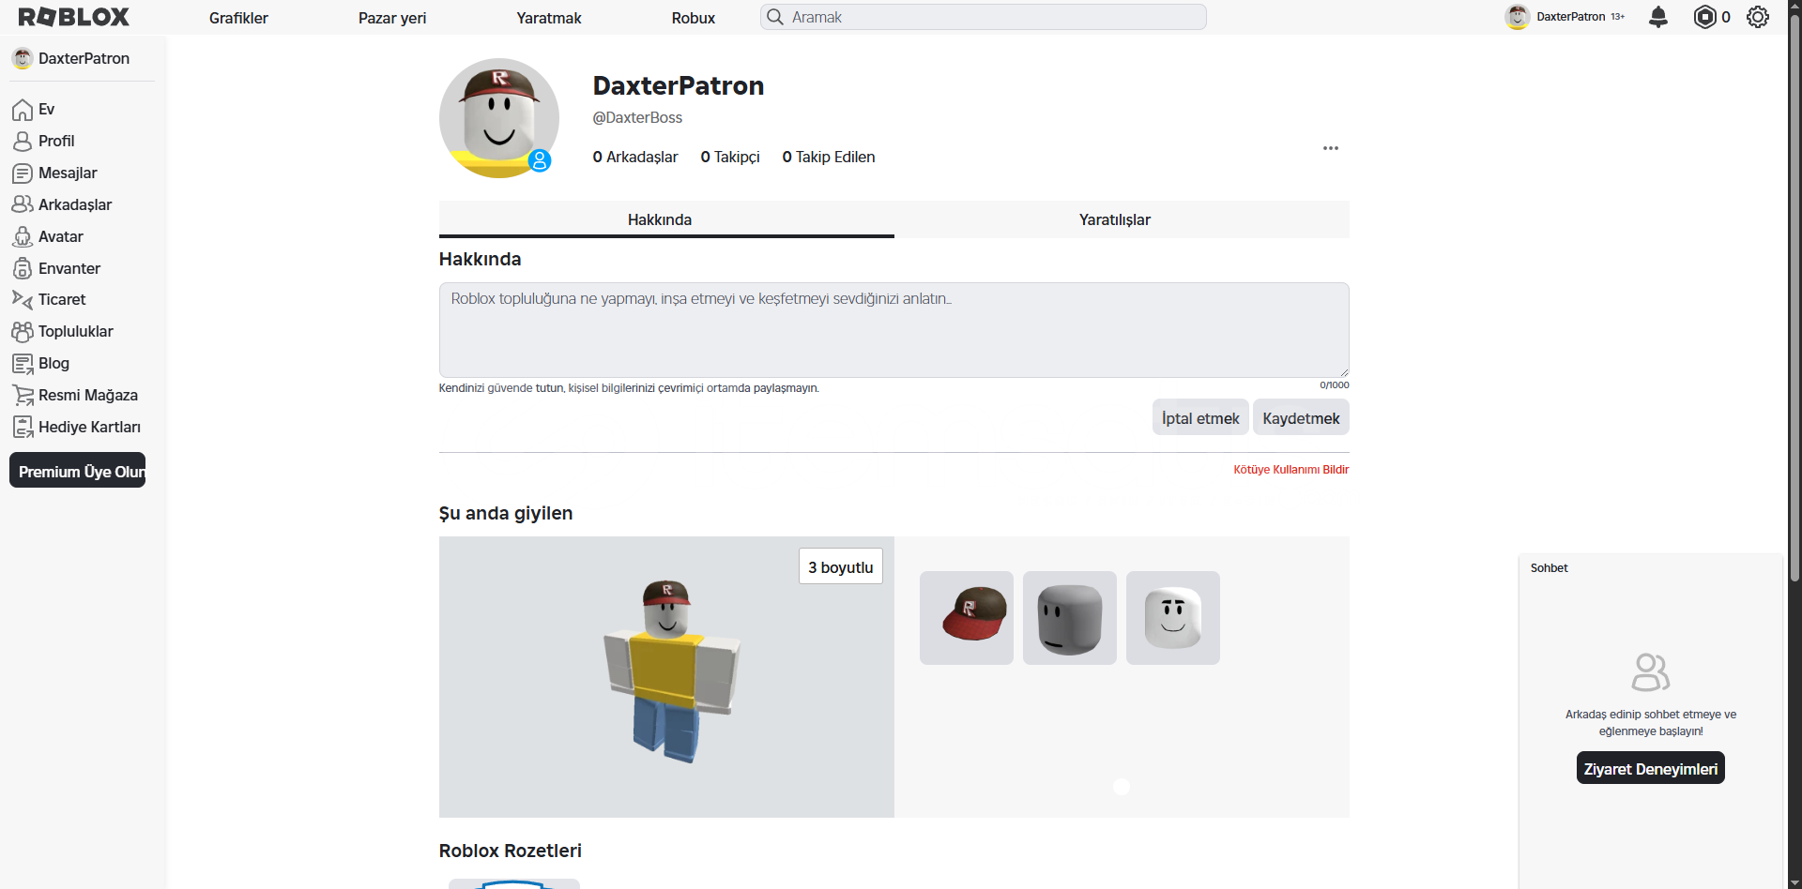The width and height of the screenshot is (1802, 889).
Task: Open Pazar yeri in the top navigation
Action: point(392,18)
